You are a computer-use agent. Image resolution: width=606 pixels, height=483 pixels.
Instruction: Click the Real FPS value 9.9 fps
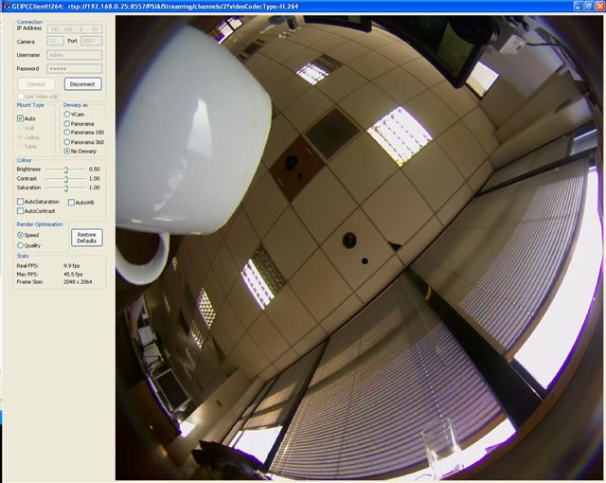click(72, 266)
